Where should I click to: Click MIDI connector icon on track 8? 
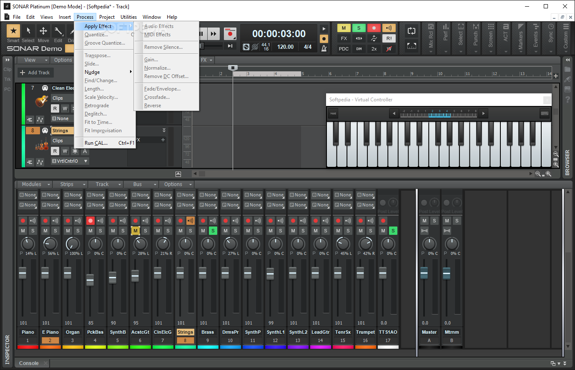point(45,131)
